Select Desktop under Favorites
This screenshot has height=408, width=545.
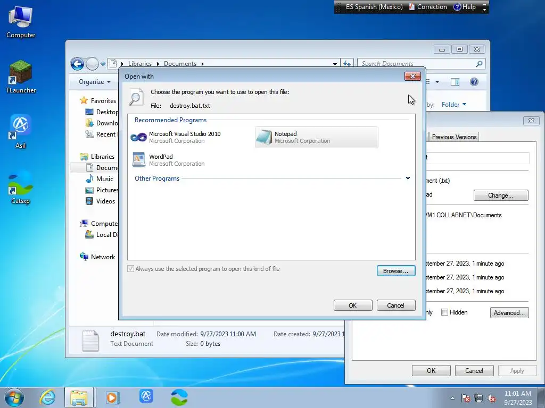tap(102, 112)
